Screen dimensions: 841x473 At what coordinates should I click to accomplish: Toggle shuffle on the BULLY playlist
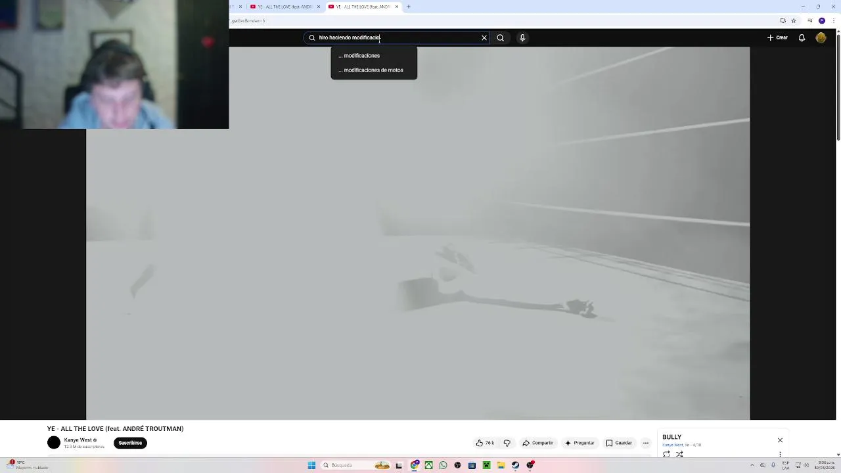pos(679,454)
